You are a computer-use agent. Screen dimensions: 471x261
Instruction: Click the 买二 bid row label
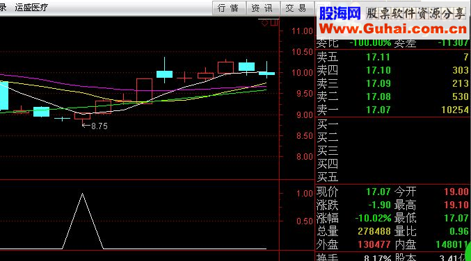click(x=328, y=137)
